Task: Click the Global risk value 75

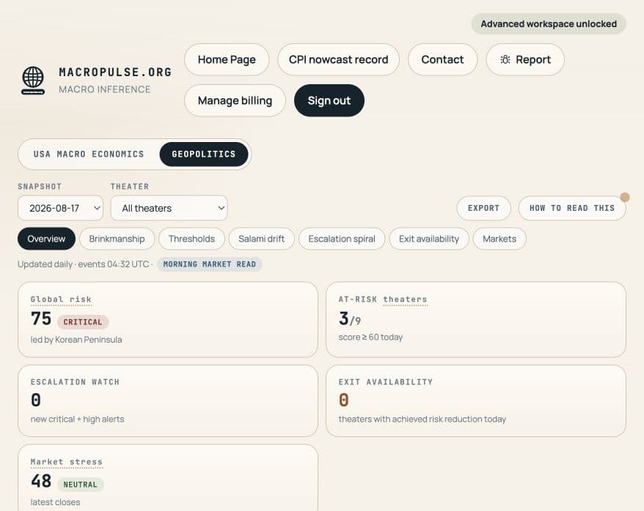Action: [41, 318]
